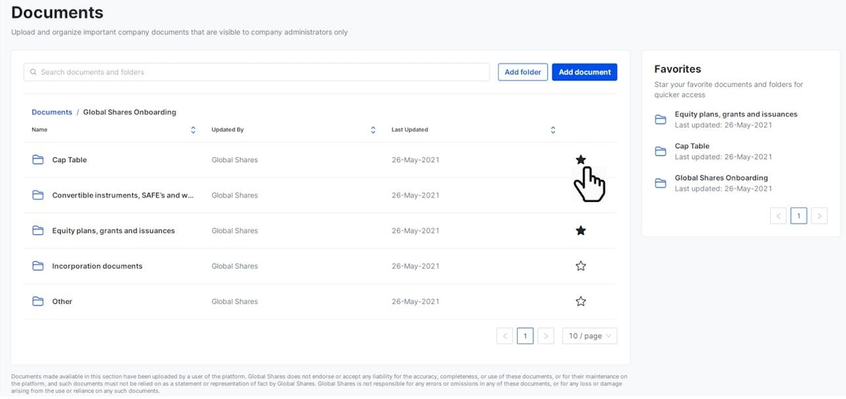
Task: Open Equity plans folder icon in Favorites
Action: pos(660,119)
